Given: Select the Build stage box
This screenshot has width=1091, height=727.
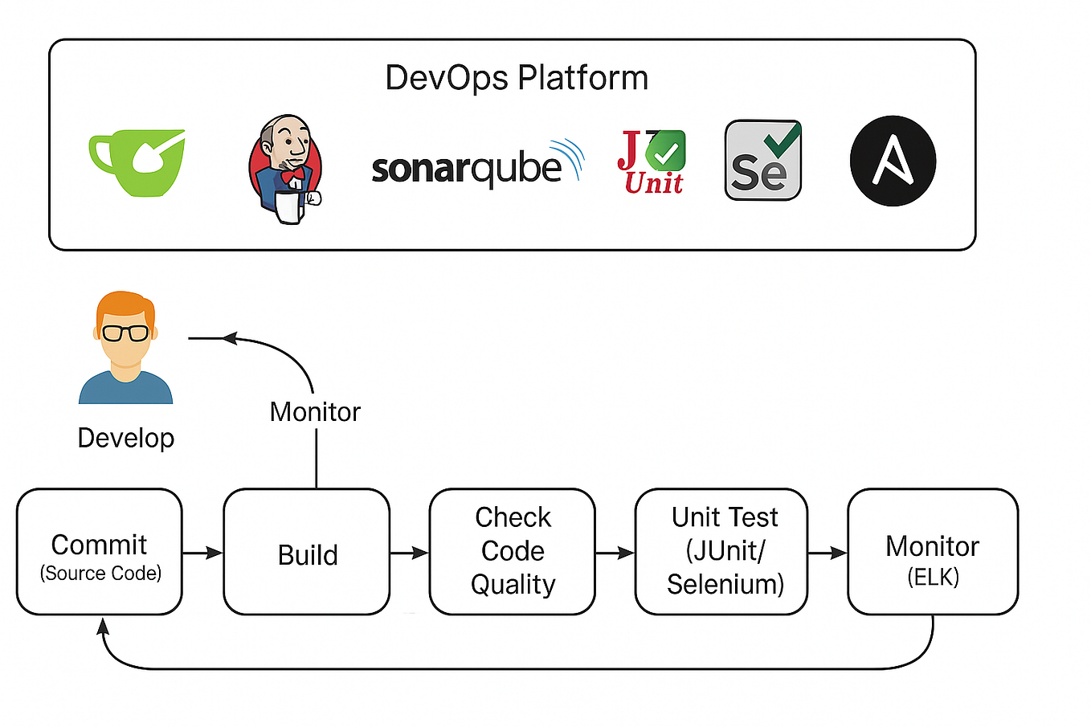Looking at the screenshot, I should [x=307, y=551].
